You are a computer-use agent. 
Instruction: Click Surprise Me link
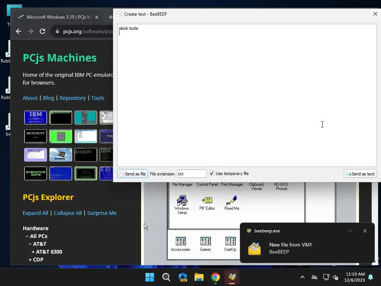(x=102, y=213)
